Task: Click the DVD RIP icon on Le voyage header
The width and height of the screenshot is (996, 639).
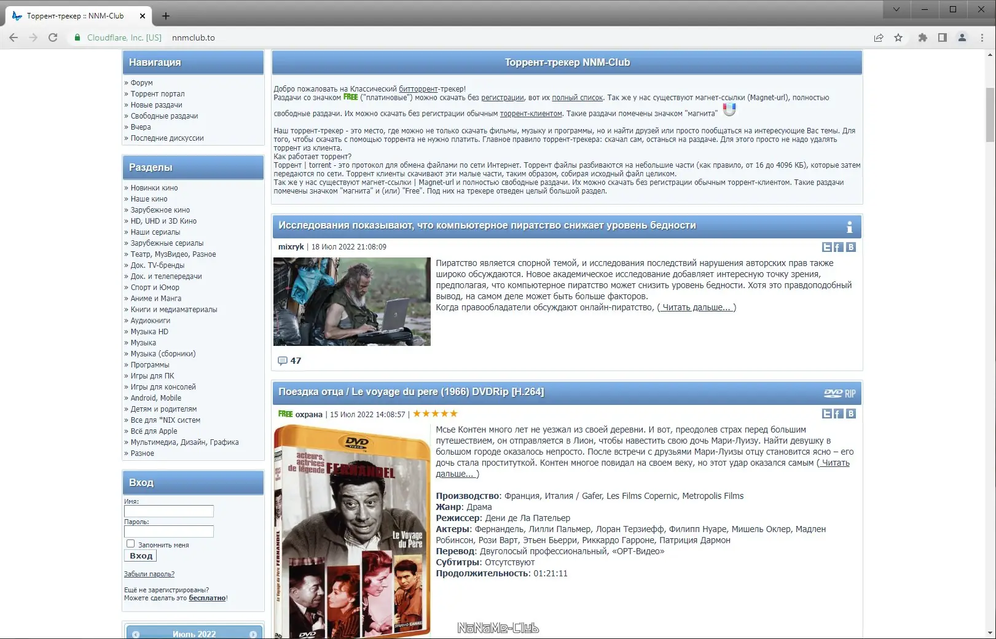Action: point(840,393)
